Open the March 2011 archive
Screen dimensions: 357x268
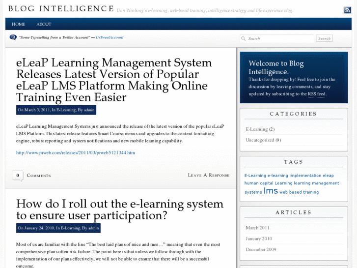click(257, 228)
